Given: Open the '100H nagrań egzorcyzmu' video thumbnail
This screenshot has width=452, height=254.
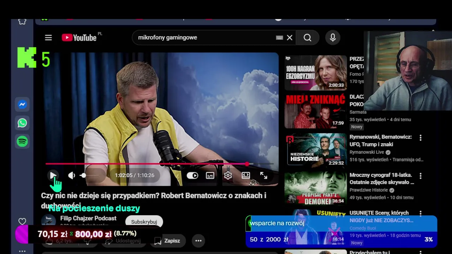Looking at the screenshot, I should click(x=316, y=73).
